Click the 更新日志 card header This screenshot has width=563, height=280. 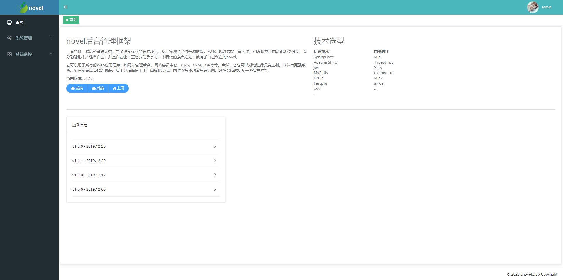point(80,125)
